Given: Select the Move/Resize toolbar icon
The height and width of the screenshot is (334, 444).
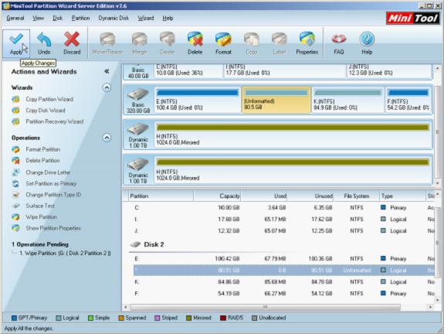Looking at the screenshot, I should (x=107, y=43).
